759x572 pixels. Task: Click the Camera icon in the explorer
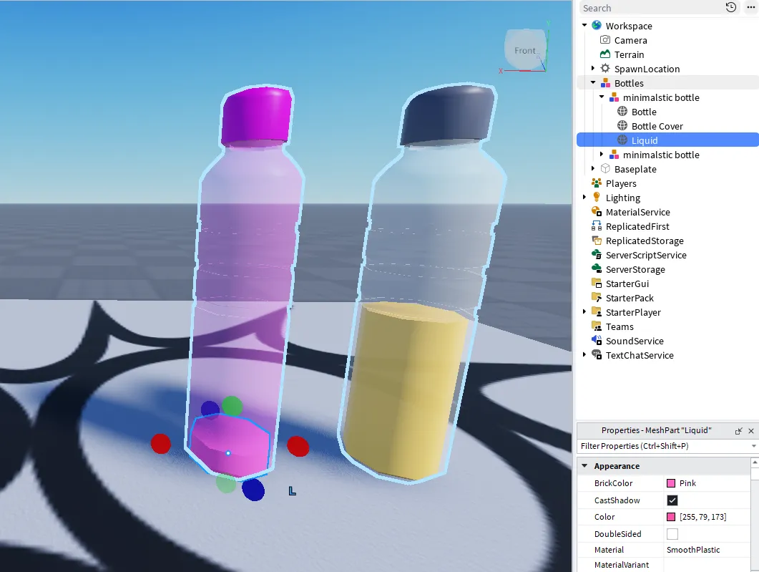(605, 40)
